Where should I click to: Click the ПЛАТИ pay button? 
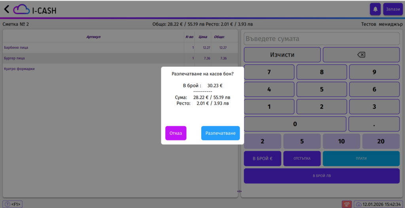361,159
